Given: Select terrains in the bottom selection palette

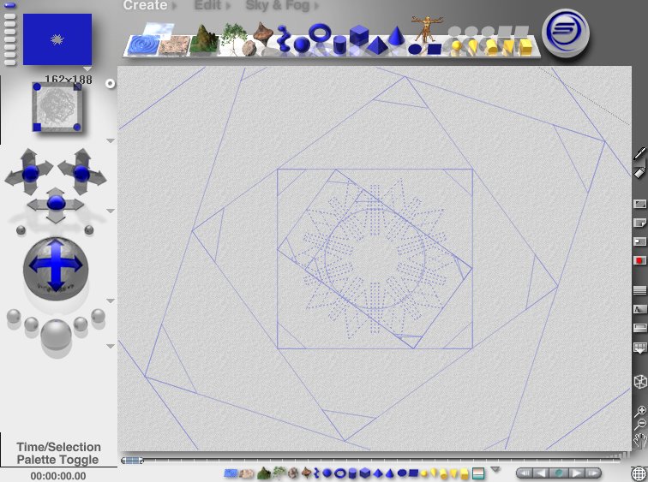Looking at the screenshot, I should [263, 473].
